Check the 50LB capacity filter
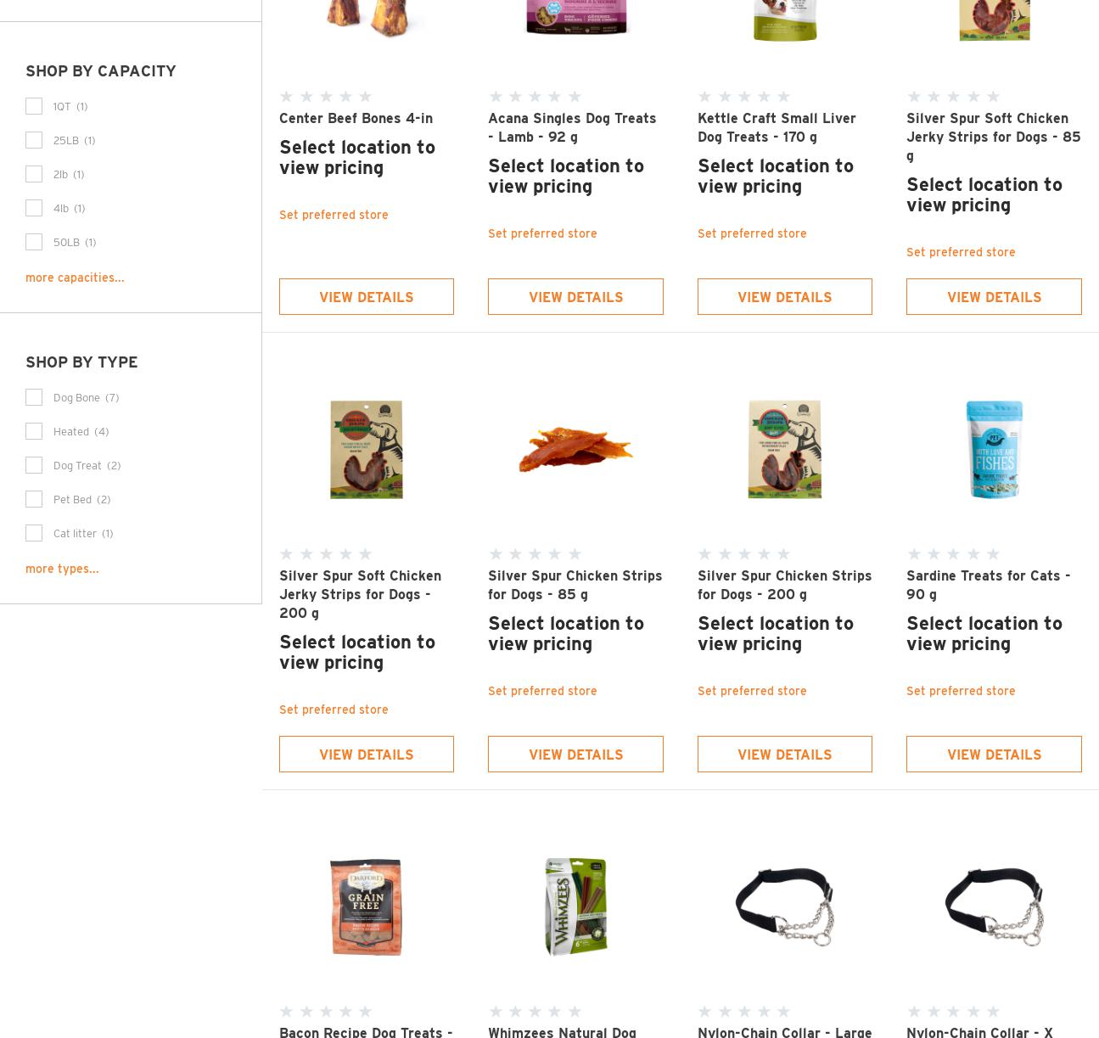The width and height of the screenshot is (1099, 1038). pos(34,242)
